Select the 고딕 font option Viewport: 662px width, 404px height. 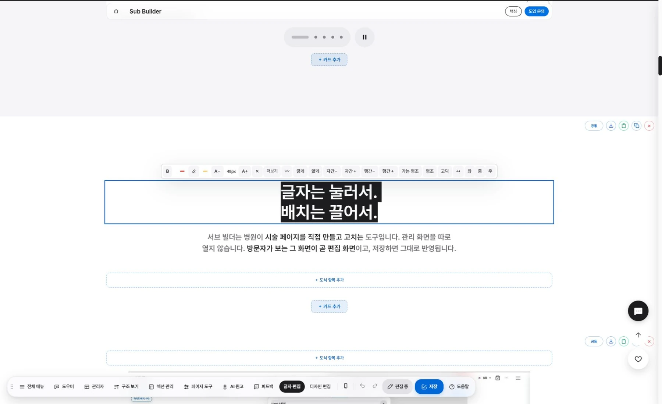(445, 171)
